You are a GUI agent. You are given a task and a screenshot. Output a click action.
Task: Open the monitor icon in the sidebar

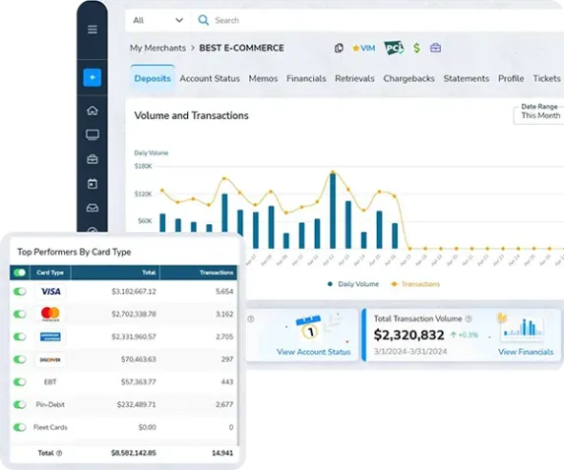pos(93,135)
